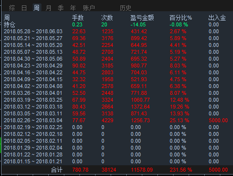Click the 780.78 total lots
This screenshot has width=233, height=176.
point(80,170)
